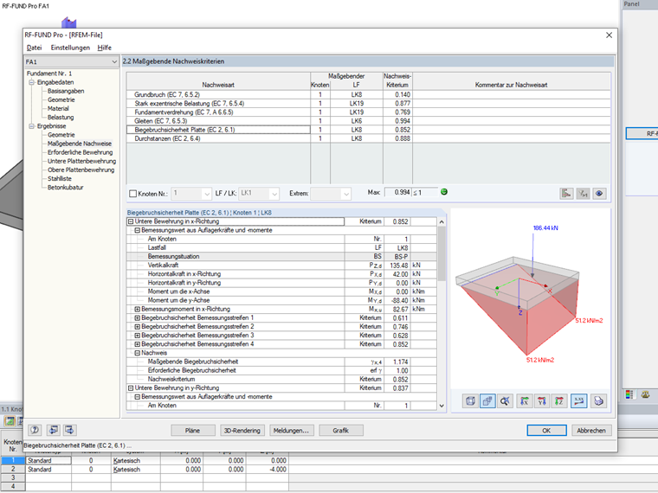Image resolution: width=658 pixels, height=493 pixels.
Task: Open Betonkubatur in the navigator
Action: (x=66, y=188)
